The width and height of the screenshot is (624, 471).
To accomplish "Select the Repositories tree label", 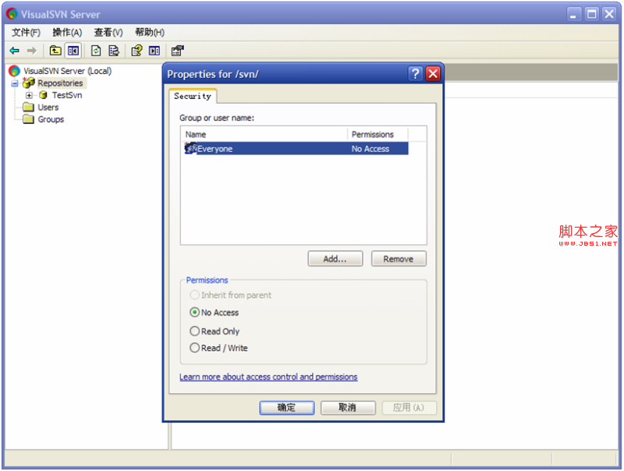I will (61, 83).
